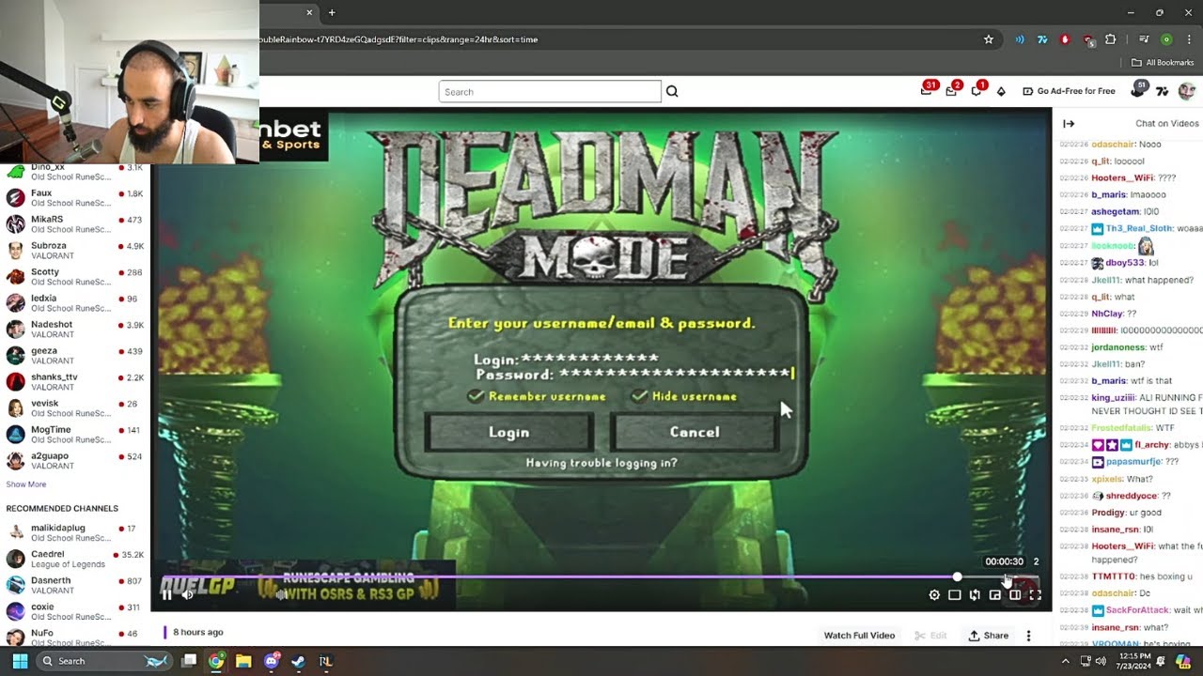Click the Prodigy chat username

[x=1107, y=513]
